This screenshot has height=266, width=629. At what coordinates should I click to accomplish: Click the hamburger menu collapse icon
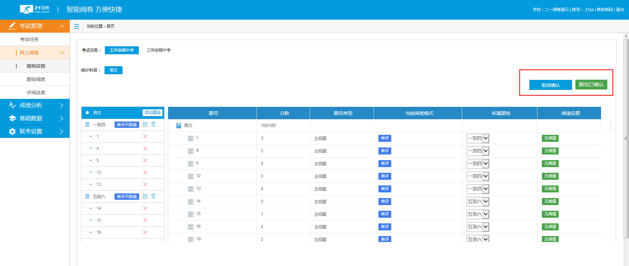[77, 26]
